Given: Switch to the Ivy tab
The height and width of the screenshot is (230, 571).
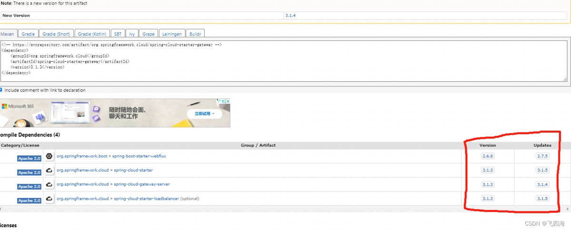Looking at the screenshot, I should [x=132, y=34].
